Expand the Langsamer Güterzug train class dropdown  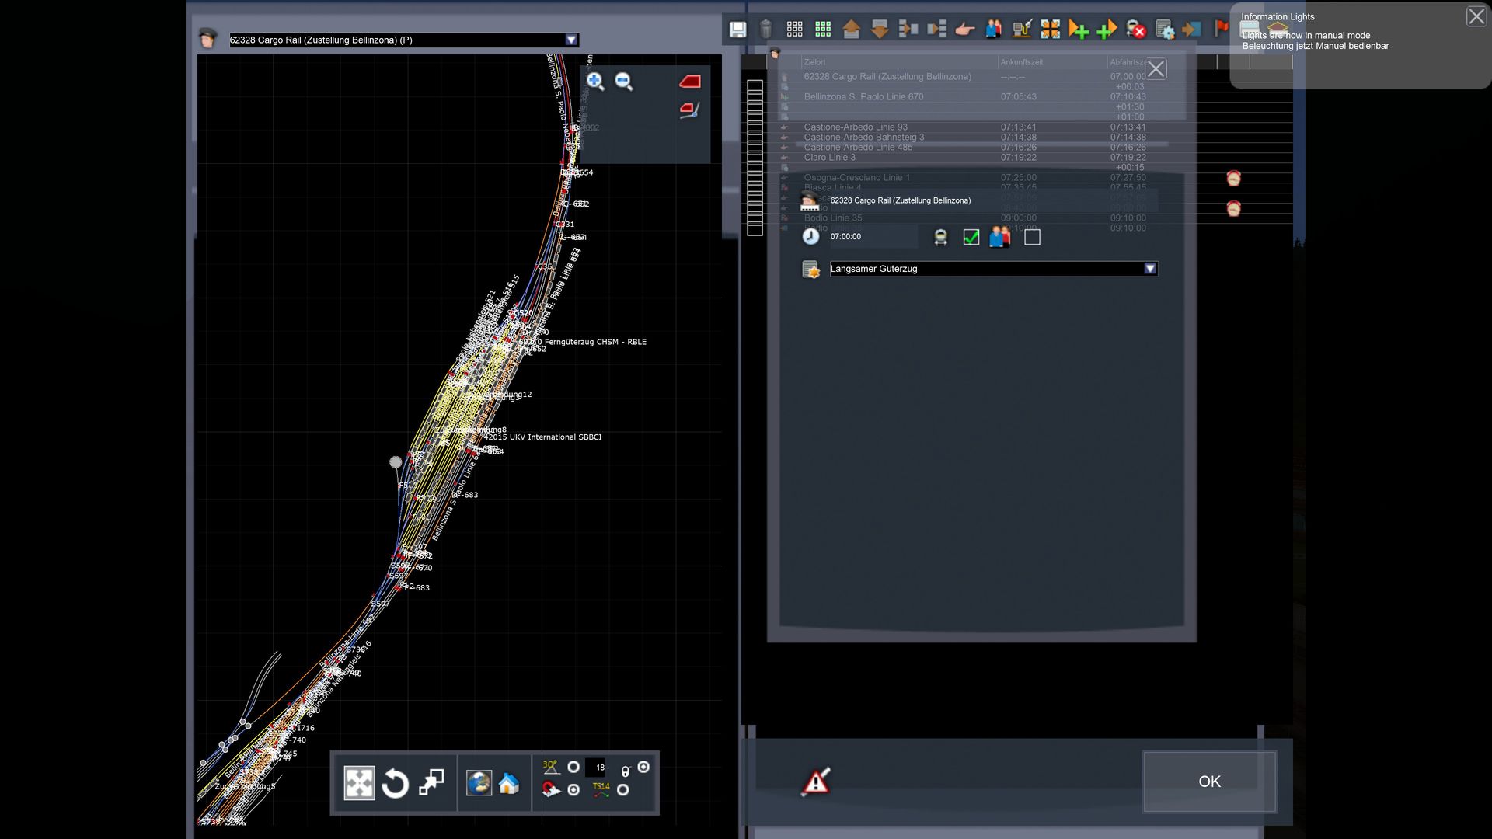1149,269
